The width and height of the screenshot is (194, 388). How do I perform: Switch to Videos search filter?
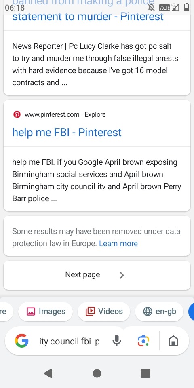(x=104, y=311)
